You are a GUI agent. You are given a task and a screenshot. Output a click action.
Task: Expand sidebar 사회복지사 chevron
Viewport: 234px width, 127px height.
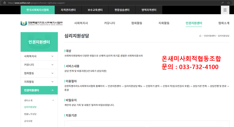pyautogui.click(x=52, y=56)
